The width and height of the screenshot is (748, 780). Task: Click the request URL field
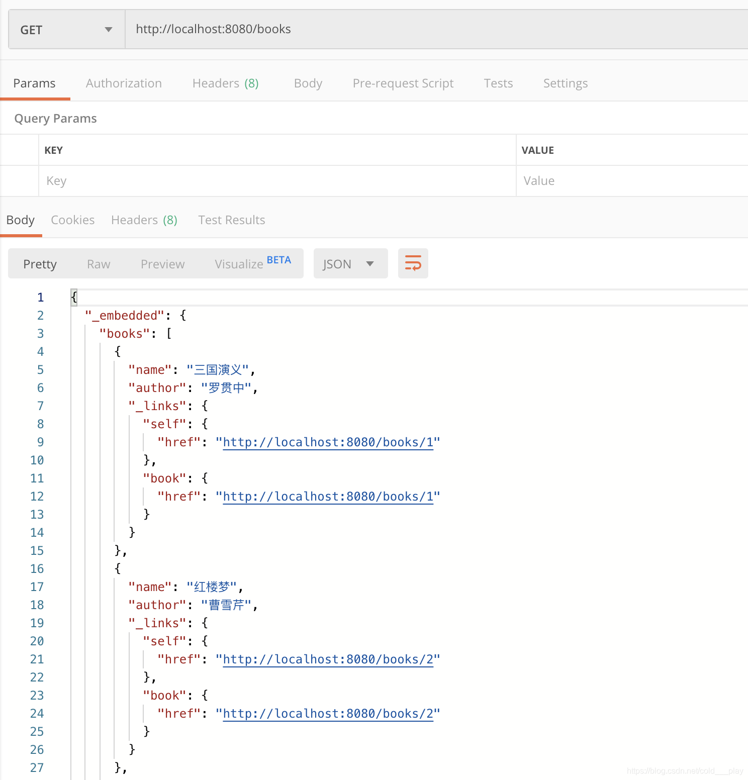tap(436, 29)
